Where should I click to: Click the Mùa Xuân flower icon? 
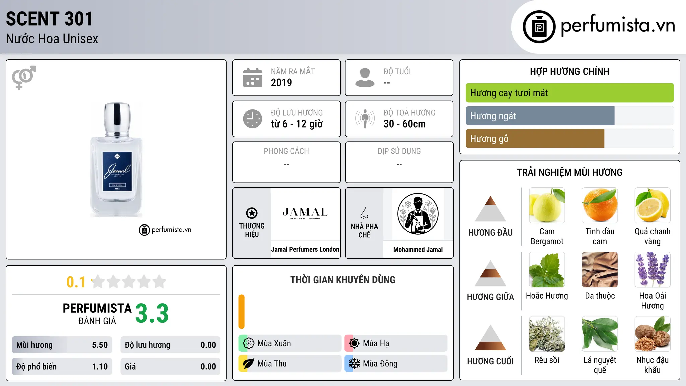click(248, 343)
